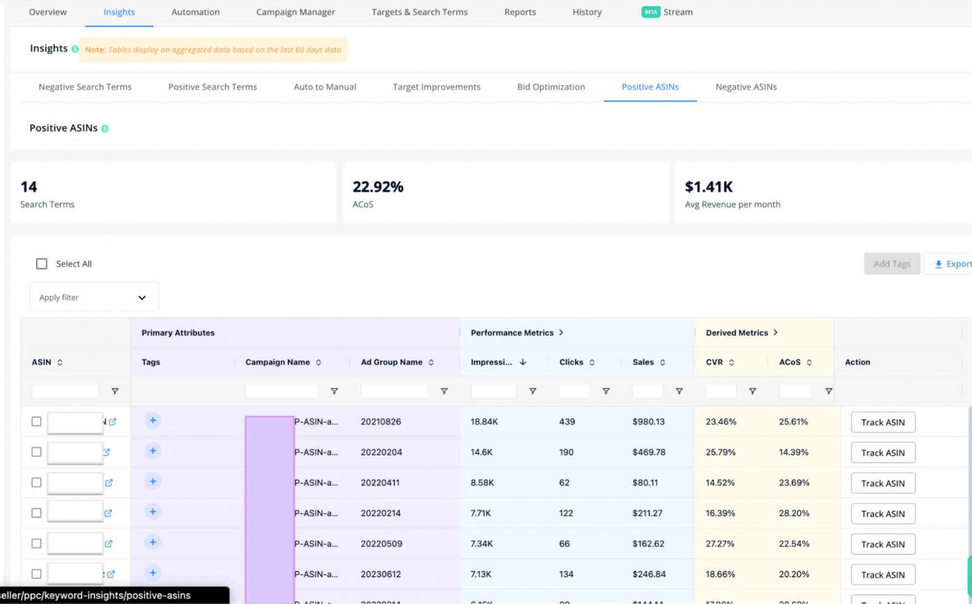The width and height of the screenshot is (972, 604).
Task: Open the filter funnel on Campaign Name column
Action: (334, 391)
